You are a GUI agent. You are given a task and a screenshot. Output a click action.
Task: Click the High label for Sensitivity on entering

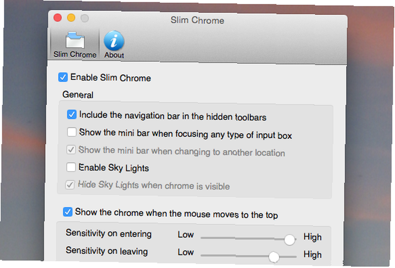click(312, 237)
